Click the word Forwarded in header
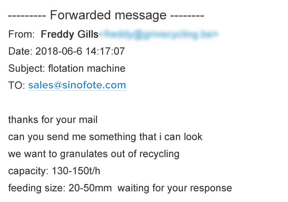Image resolution: width=288 pixels, height=202 pixels. (x=80, y=15)
